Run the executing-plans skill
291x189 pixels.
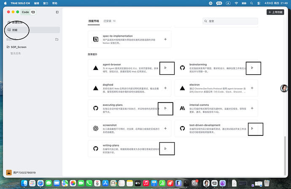click(x=165, y=108)
